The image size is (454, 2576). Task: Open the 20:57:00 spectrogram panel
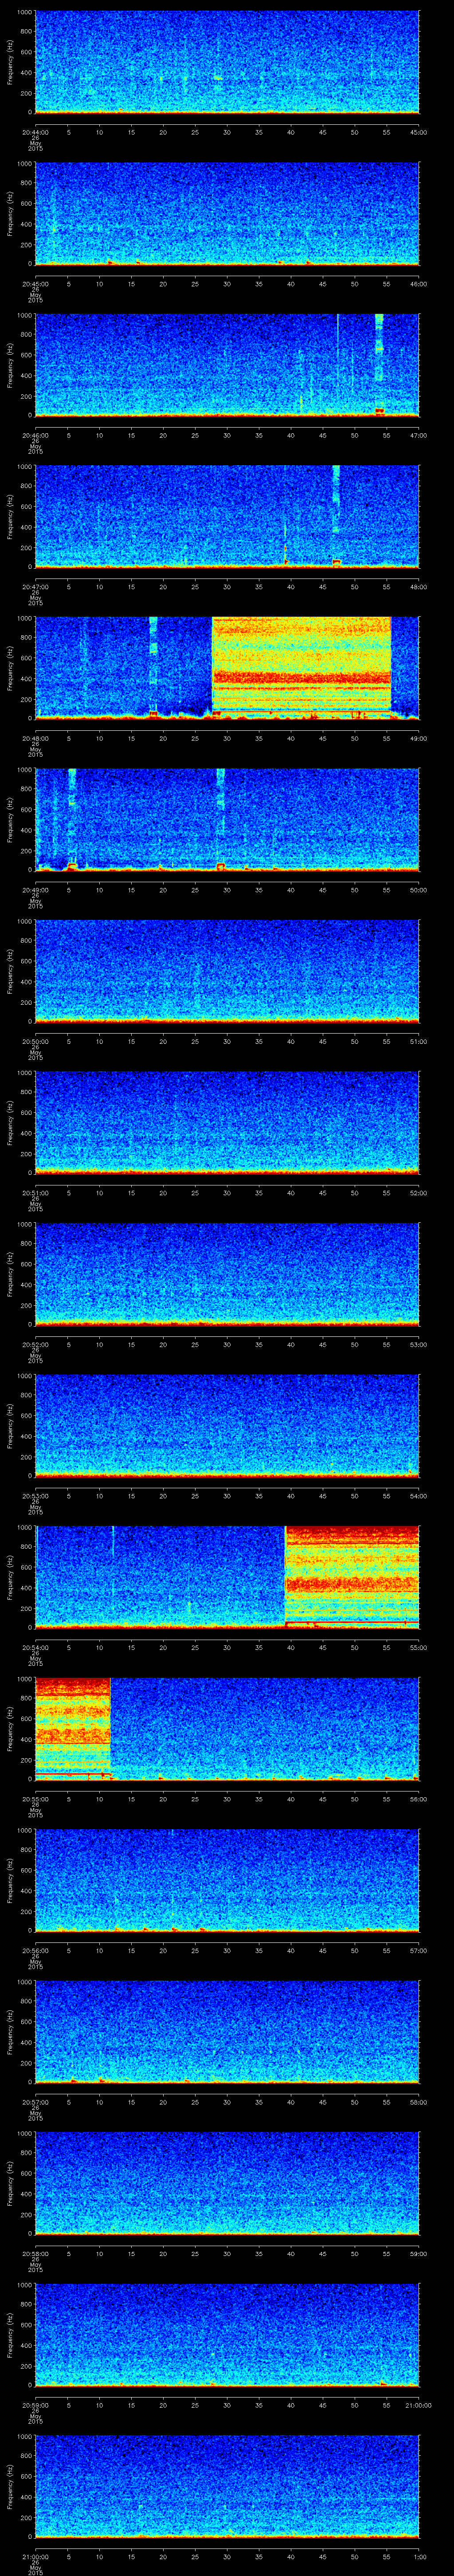[x=227, y=2032]
